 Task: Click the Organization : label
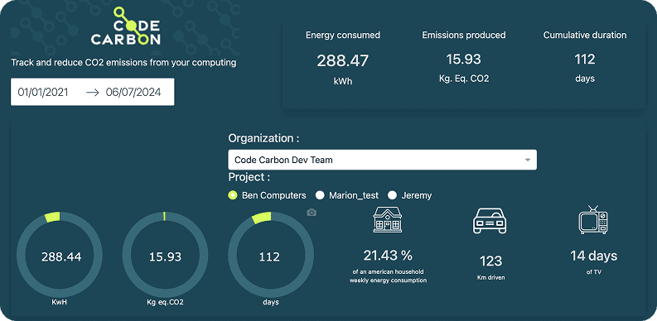point(264,138)
